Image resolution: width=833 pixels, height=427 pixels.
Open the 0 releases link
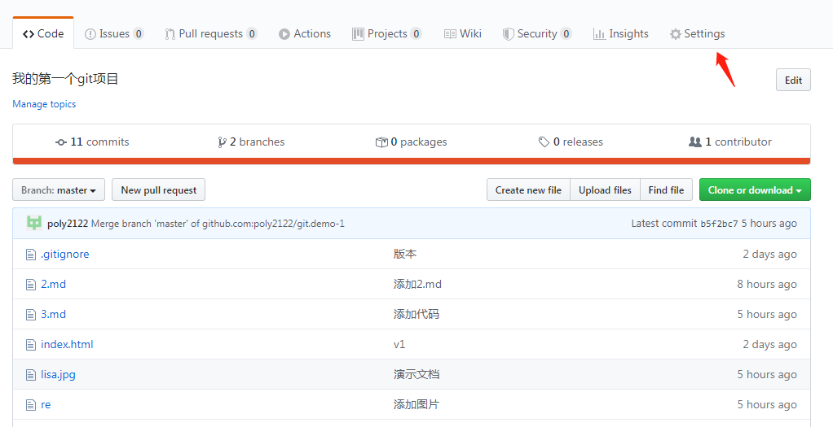tap(571, 142)
